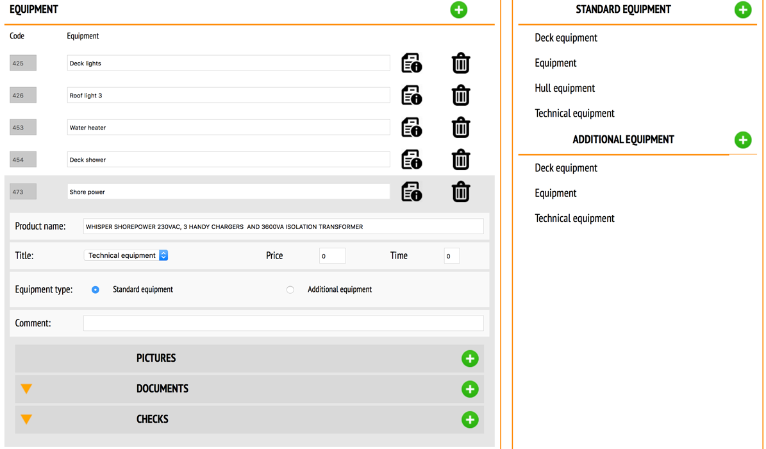Open details icon for Deck lights row
766x449 pixels.
412,64
